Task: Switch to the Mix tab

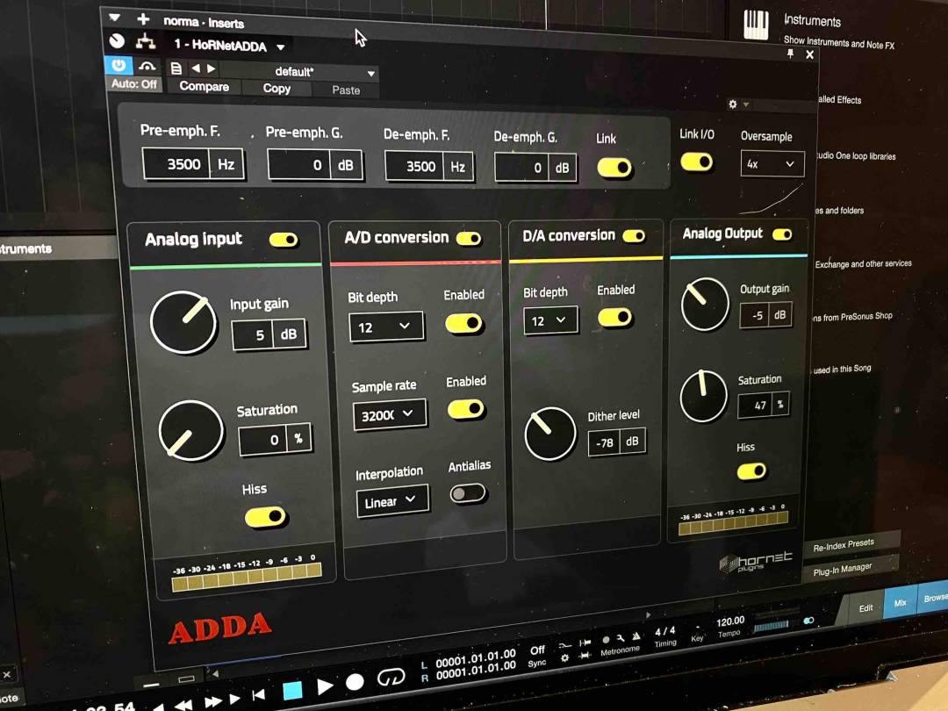Action: [x=901, y=602]
